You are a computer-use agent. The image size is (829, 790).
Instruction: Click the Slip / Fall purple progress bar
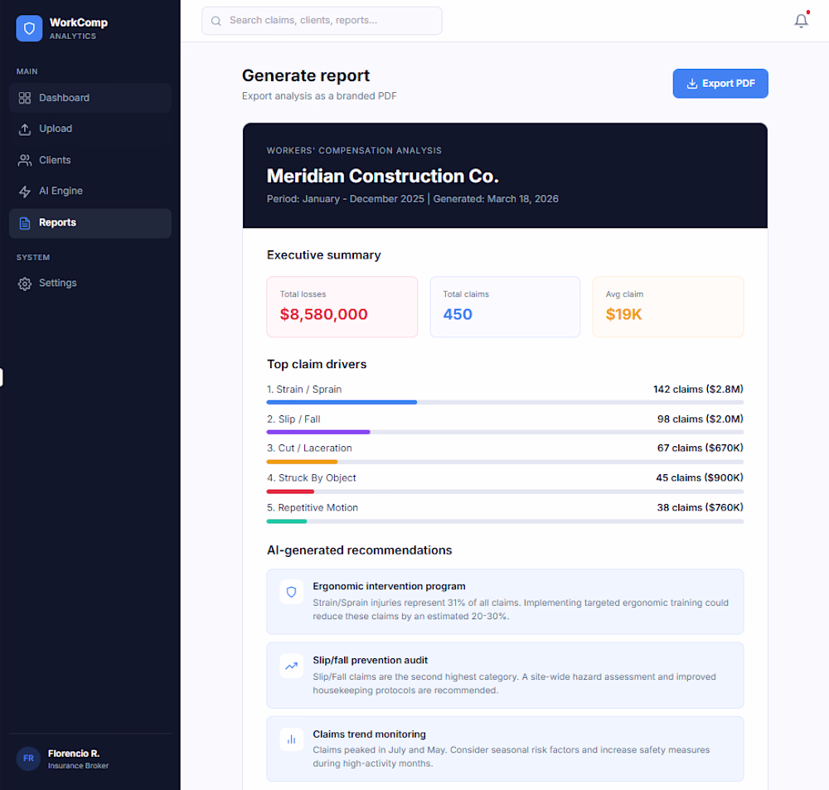[x=318, y=432]
